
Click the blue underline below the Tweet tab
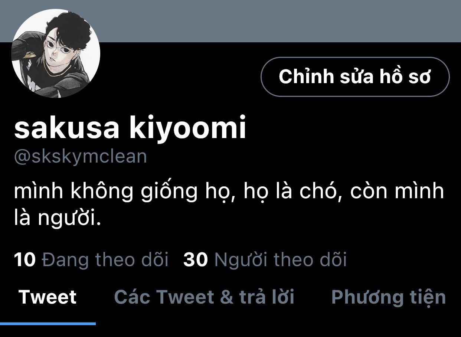pyautogui.click(x=48, y=324)
